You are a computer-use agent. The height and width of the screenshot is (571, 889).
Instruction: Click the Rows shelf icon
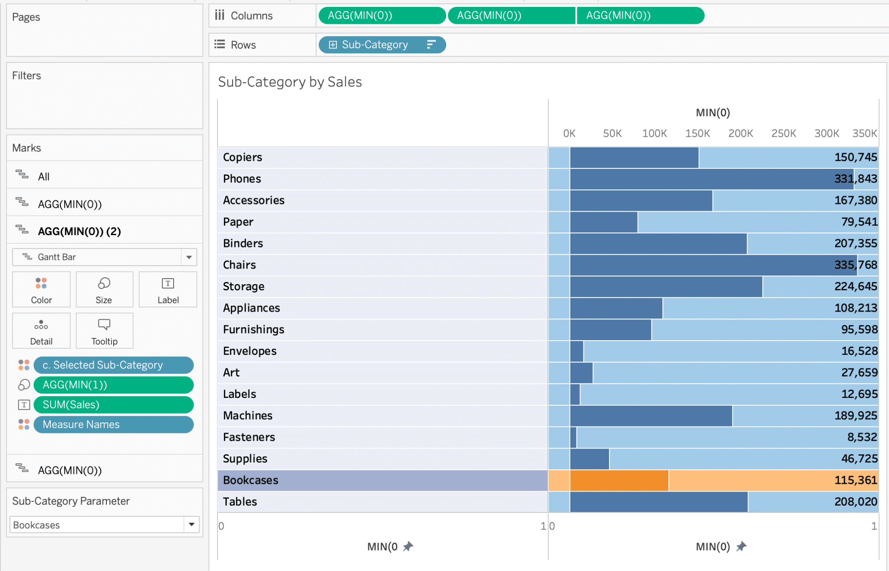point(220,44)
